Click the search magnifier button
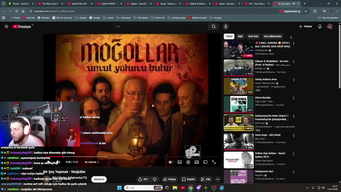This screenshot has height=192, width=341. coord(214,26)
